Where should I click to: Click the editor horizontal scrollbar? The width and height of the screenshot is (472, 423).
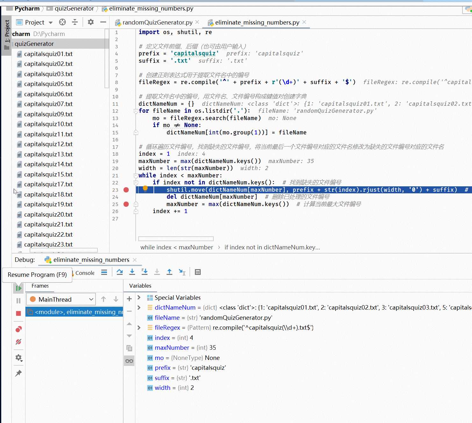(x=176, y=239)
